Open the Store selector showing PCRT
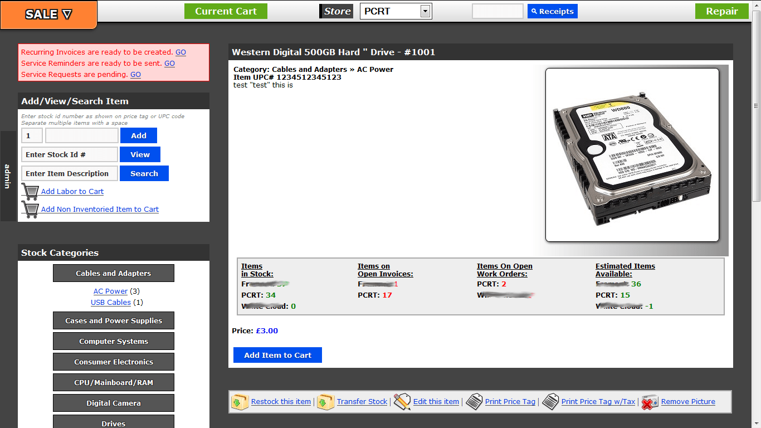 point(396,11)
